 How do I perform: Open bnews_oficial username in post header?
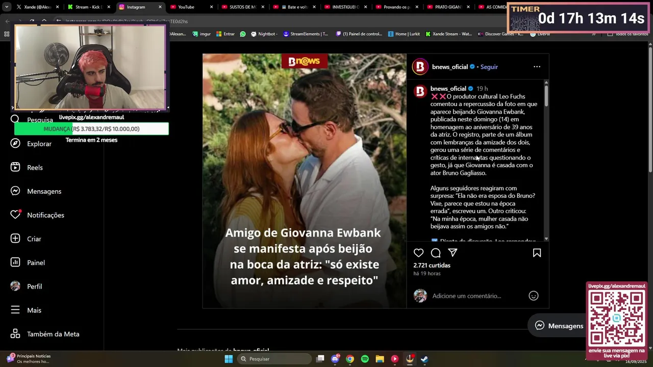(449, 67)
